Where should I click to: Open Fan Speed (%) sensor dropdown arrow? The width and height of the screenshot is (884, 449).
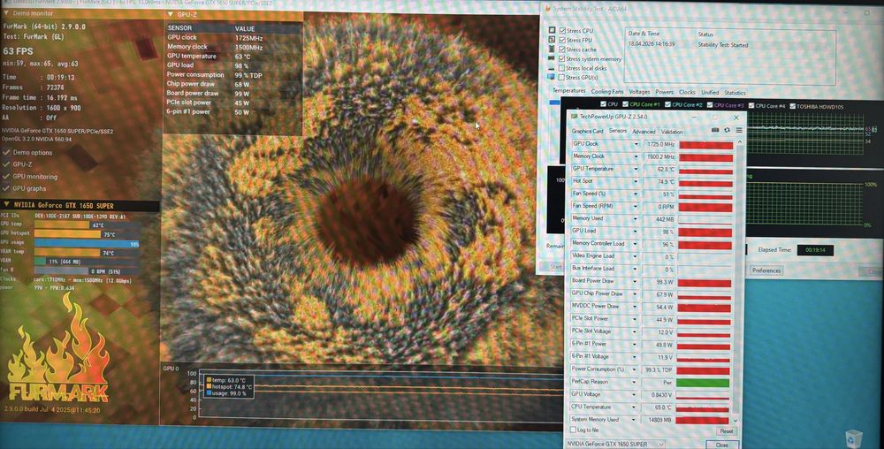pos(636,194)
